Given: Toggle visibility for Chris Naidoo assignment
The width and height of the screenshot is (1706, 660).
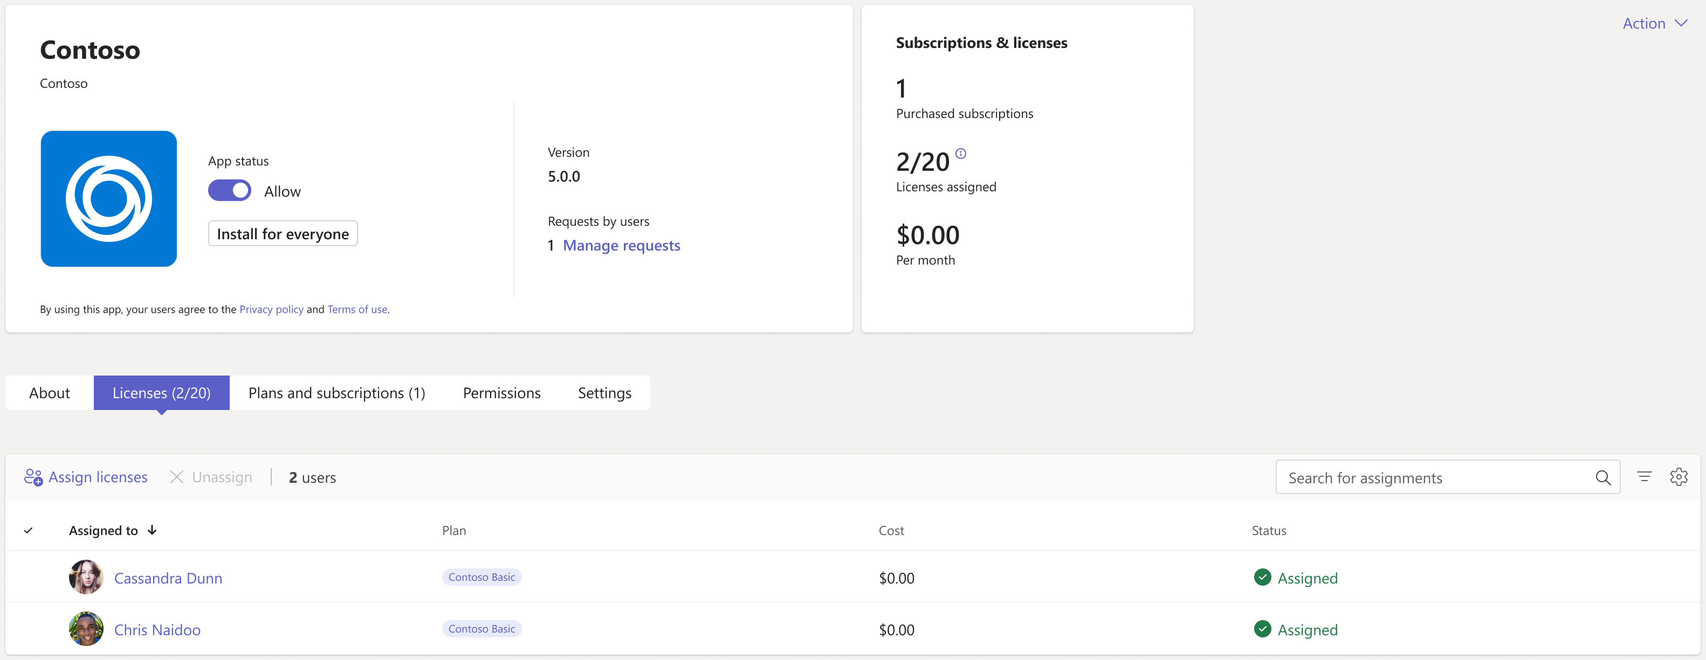Looking at the screenshot, I should point(29,628).
